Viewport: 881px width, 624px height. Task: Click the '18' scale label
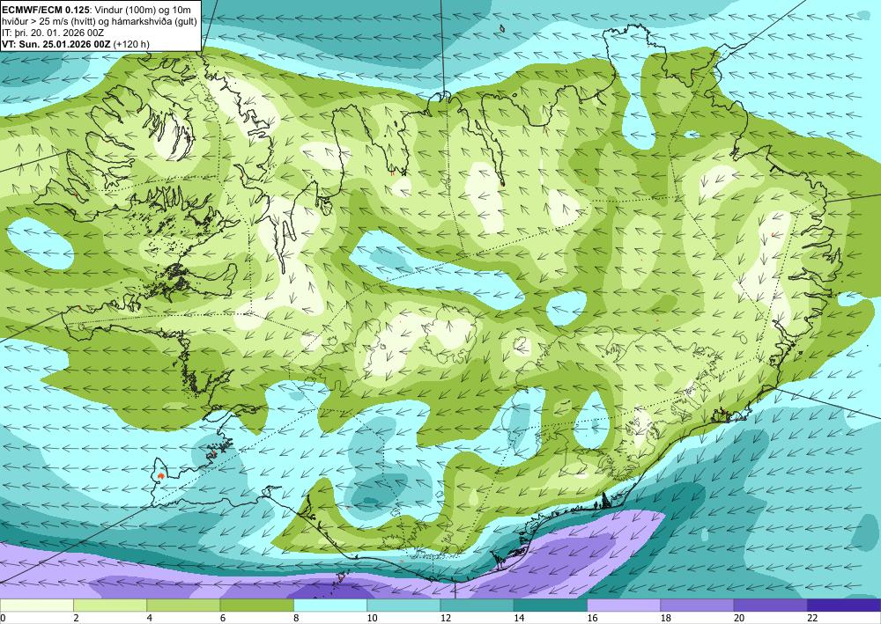tap(666, 618)
